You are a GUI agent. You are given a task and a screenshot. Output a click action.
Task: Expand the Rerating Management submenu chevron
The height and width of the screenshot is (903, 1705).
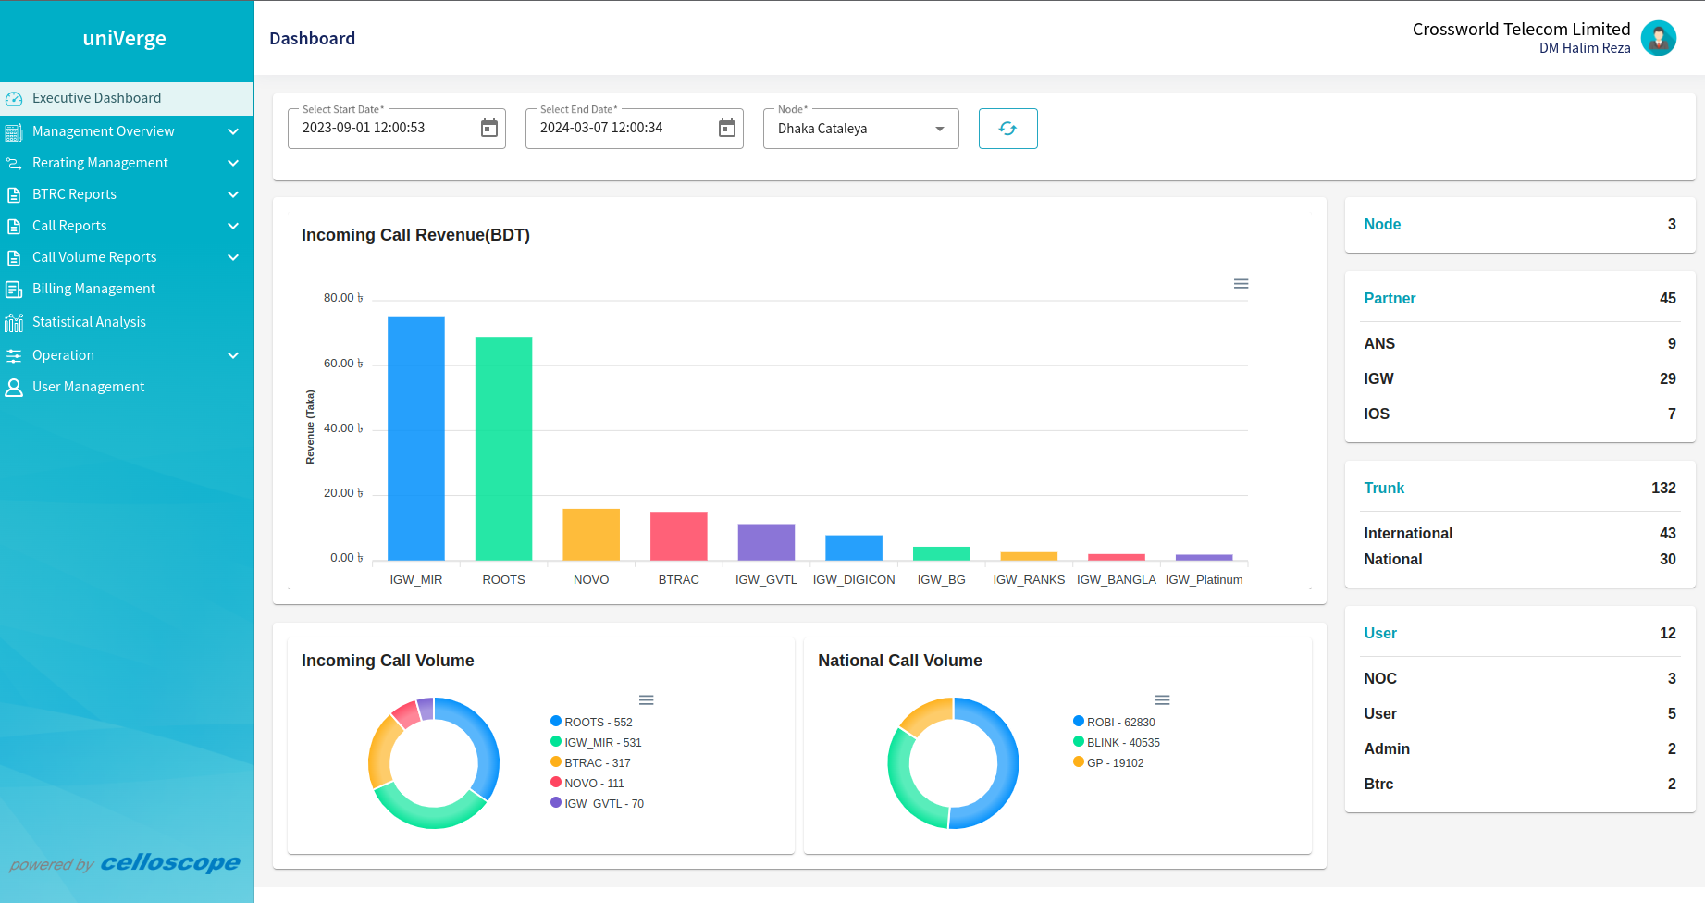[x=233, y=164]
